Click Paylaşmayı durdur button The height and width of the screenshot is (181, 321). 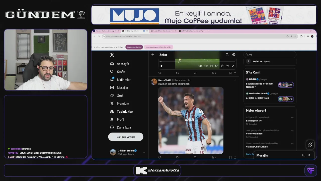[134, 47]
